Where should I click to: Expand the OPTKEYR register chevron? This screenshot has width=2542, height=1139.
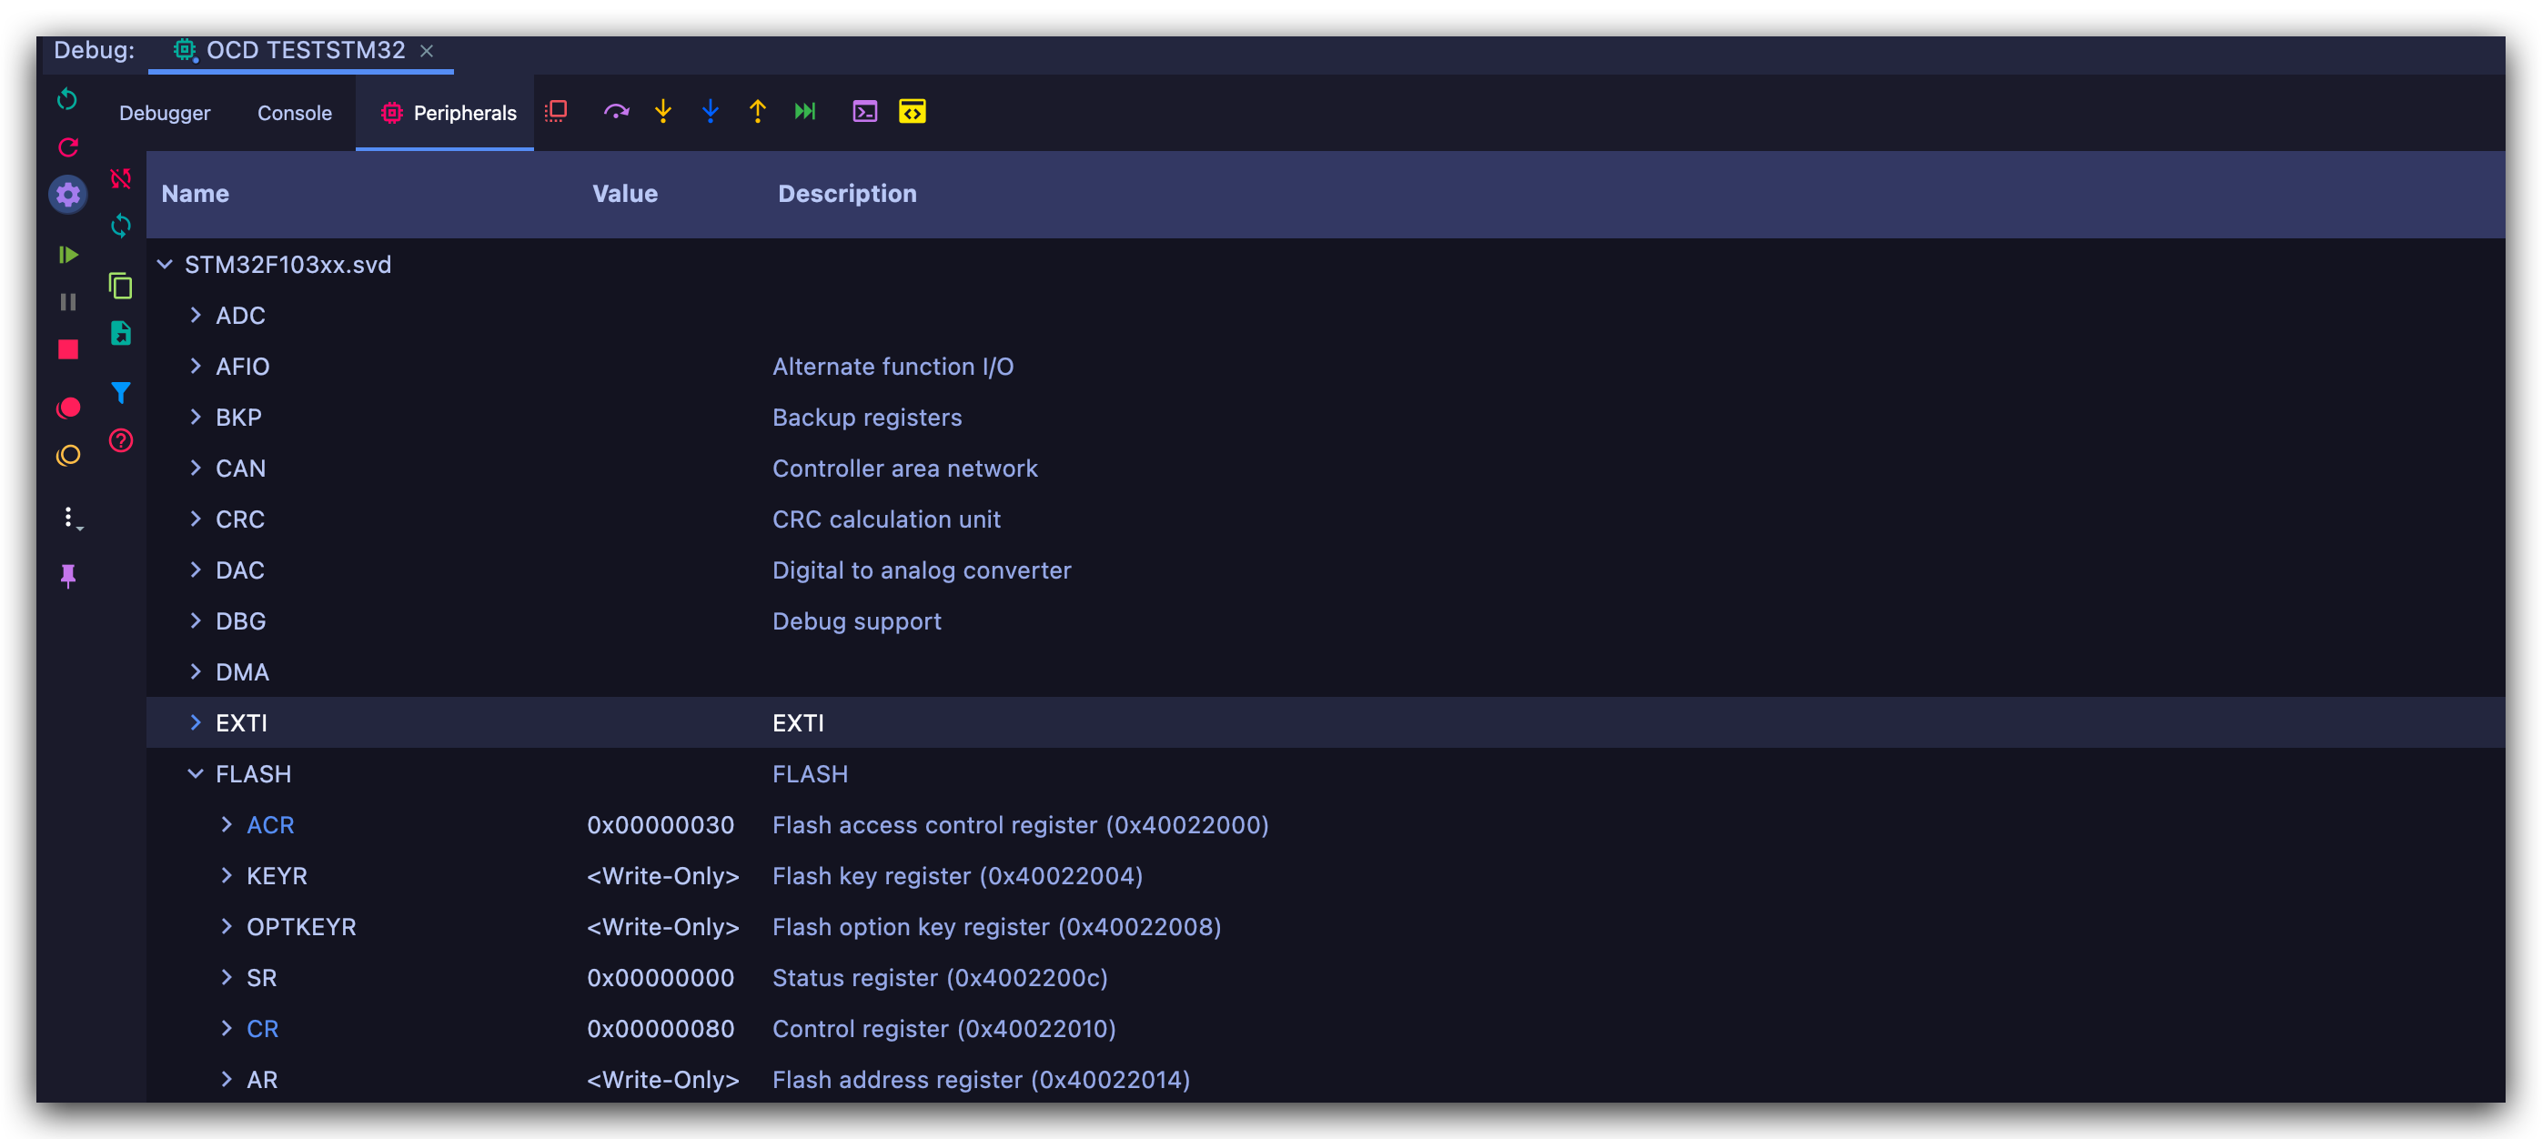[x=226, y=927]
